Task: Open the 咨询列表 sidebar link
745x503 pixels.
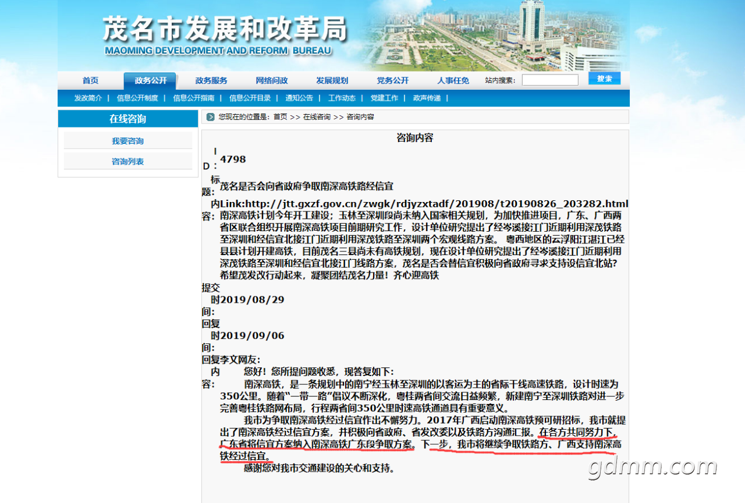Action: [128, 161]
